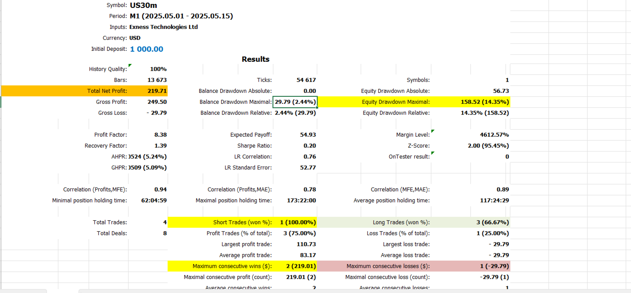Select the maximal holding time 173:22:00

[301, 201]
